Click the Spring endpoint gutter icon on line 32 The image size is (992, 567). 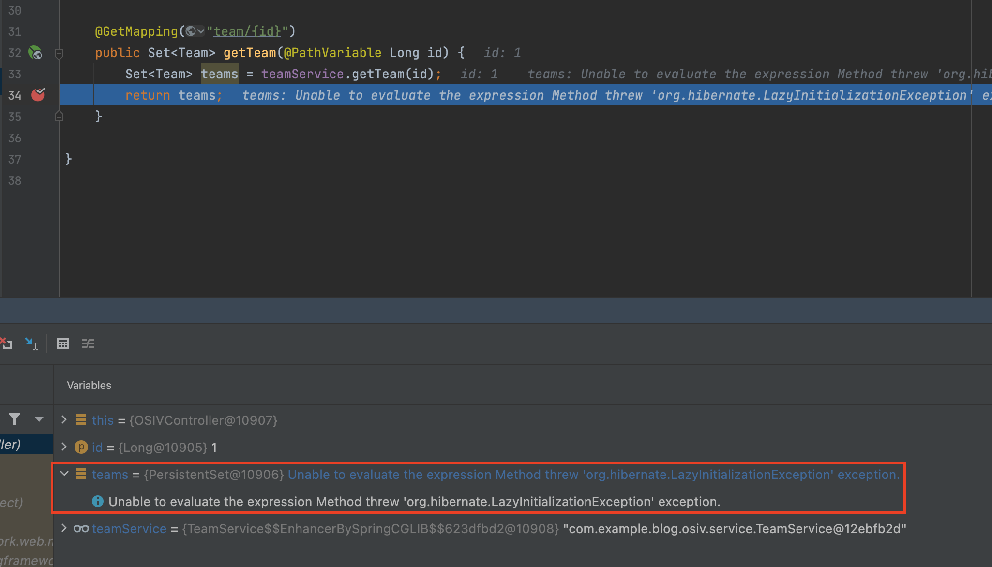click(35, 53)
